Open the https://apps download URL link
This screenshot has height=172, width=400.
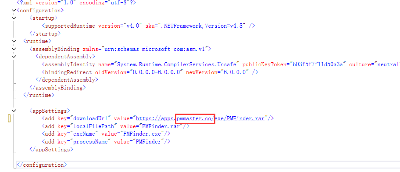(x=200, y=118)
